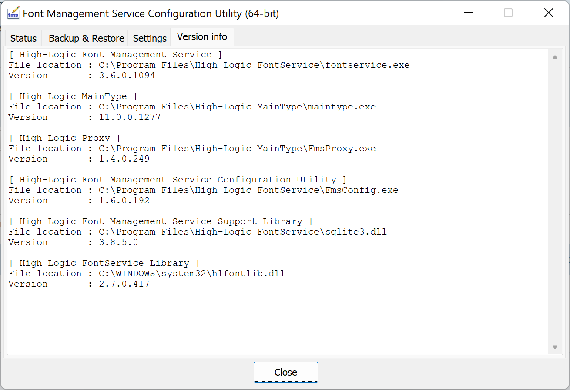The height and width of the screenshot is (390, 570).
Task: Click the scroll up arrow
Action: [x=555, y=57]
